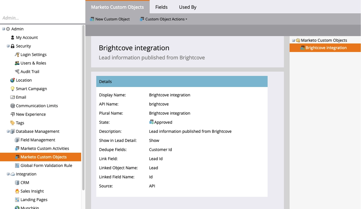Switch to the Fields tab
361x209 pixels.
(161, 7)
